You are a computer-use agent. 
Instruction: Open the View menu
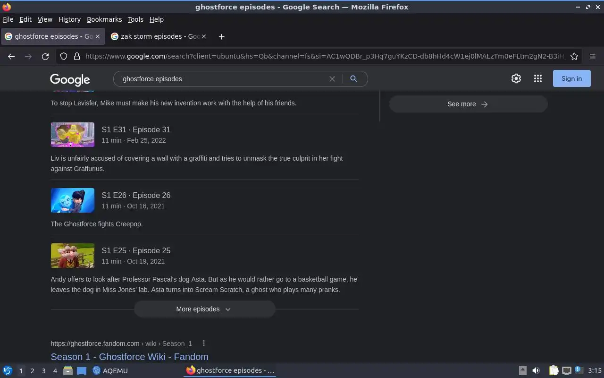click(x=45, y=19)
